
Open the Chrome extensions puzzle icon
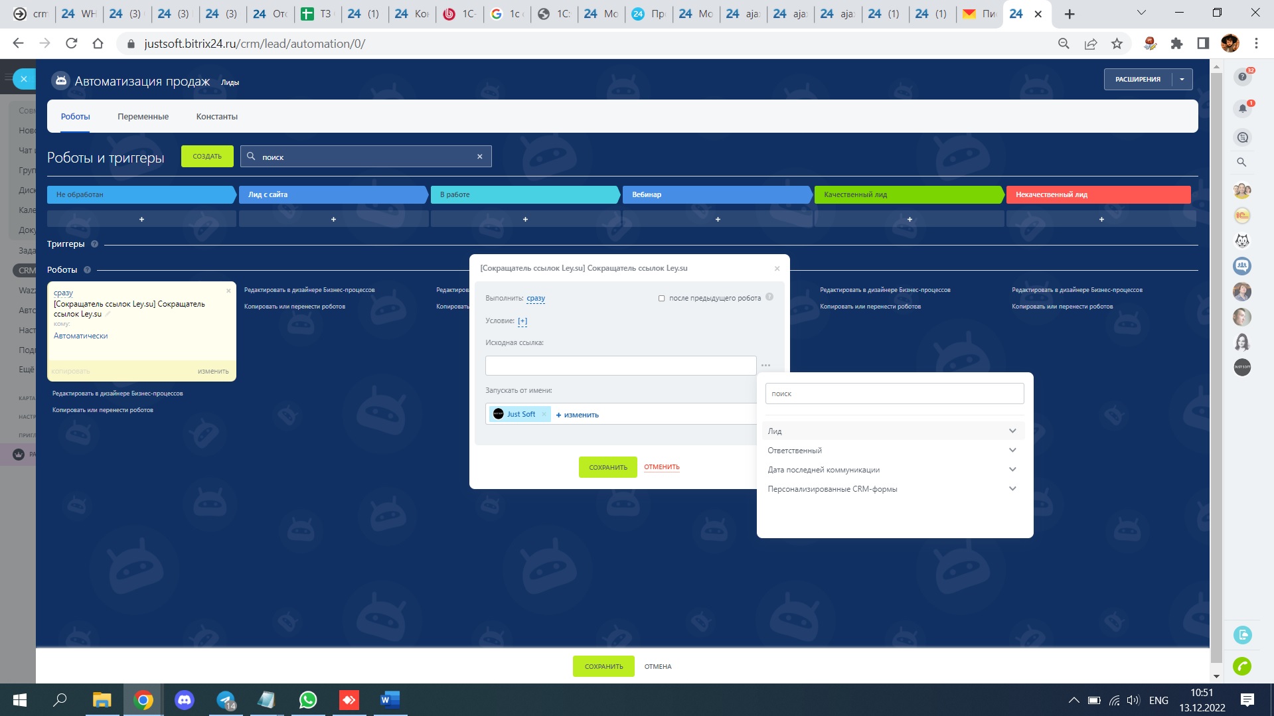coord(1176,44)
